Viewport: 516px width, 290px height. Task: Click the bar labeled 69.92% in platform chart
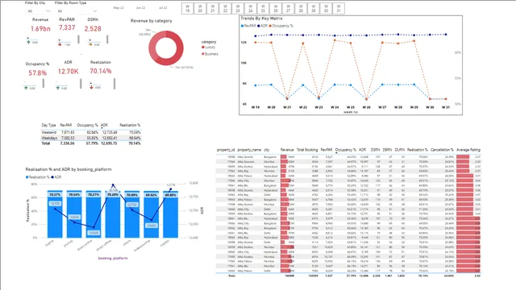152,214
